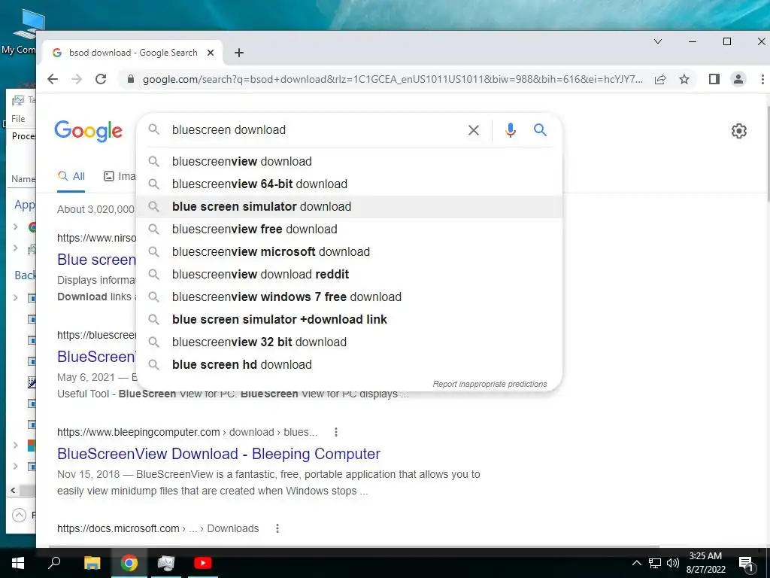Click the forward navigation arrow
Screen dimensions: 770x578
click(x=77, y=79)
